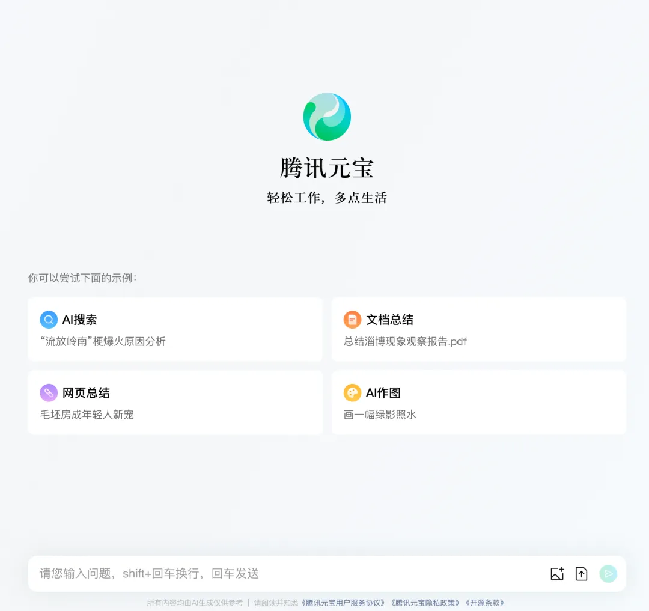Viewport: 649px width, 611px height.
Task: Click the yellow AI作图 palette icon
Action: 352,392
